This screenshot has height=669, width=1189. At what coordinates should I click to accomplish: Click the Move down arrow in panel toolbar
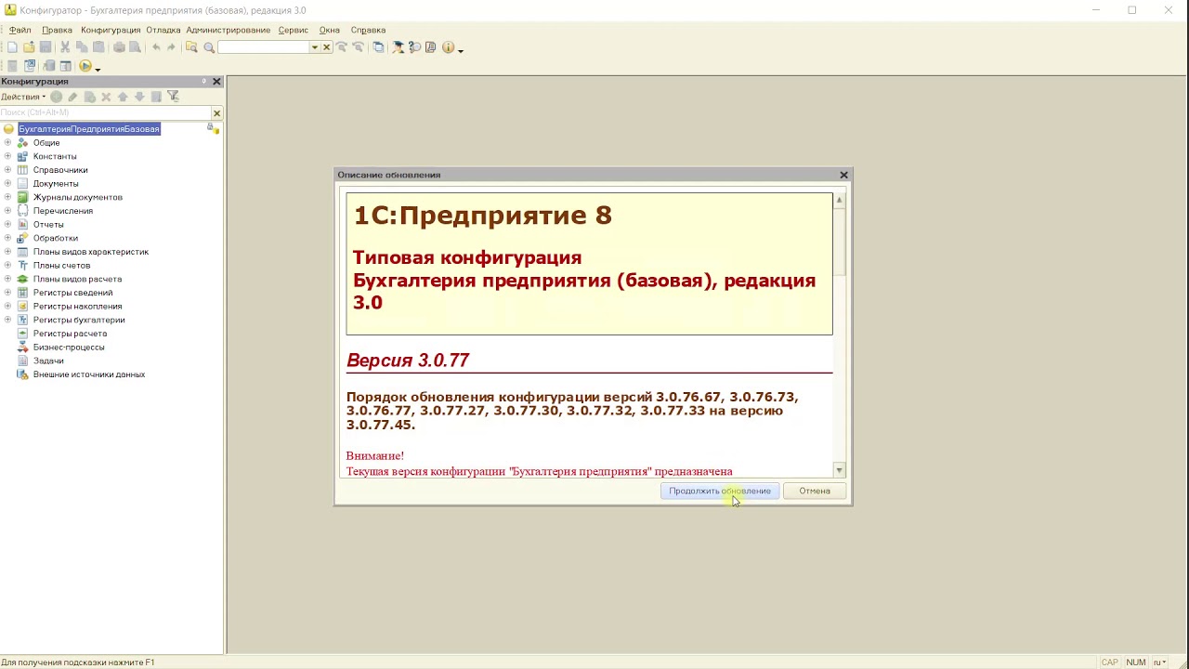[x=139, y=97]
